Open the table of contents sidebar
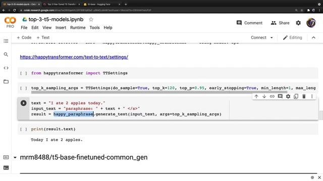 pos(6,41)
